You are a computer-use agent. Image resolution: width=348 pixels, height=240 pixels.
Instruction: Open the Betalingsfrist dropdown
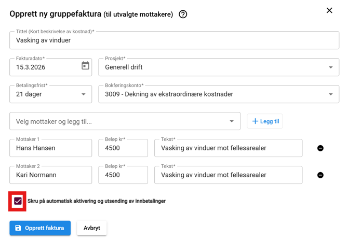83,94
